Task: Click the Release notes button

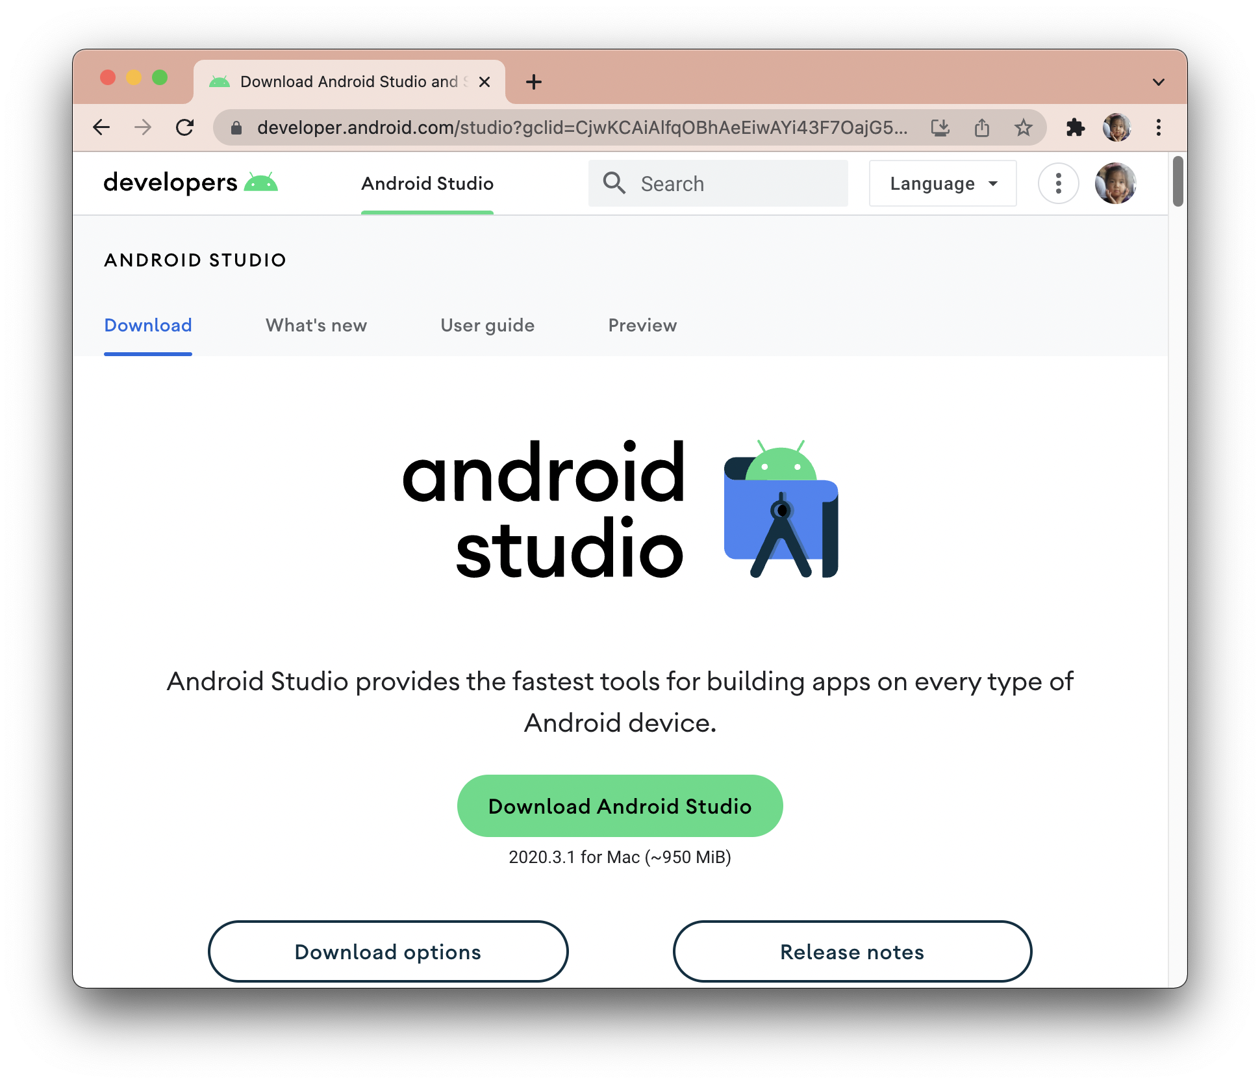Action: coord(851,951)
